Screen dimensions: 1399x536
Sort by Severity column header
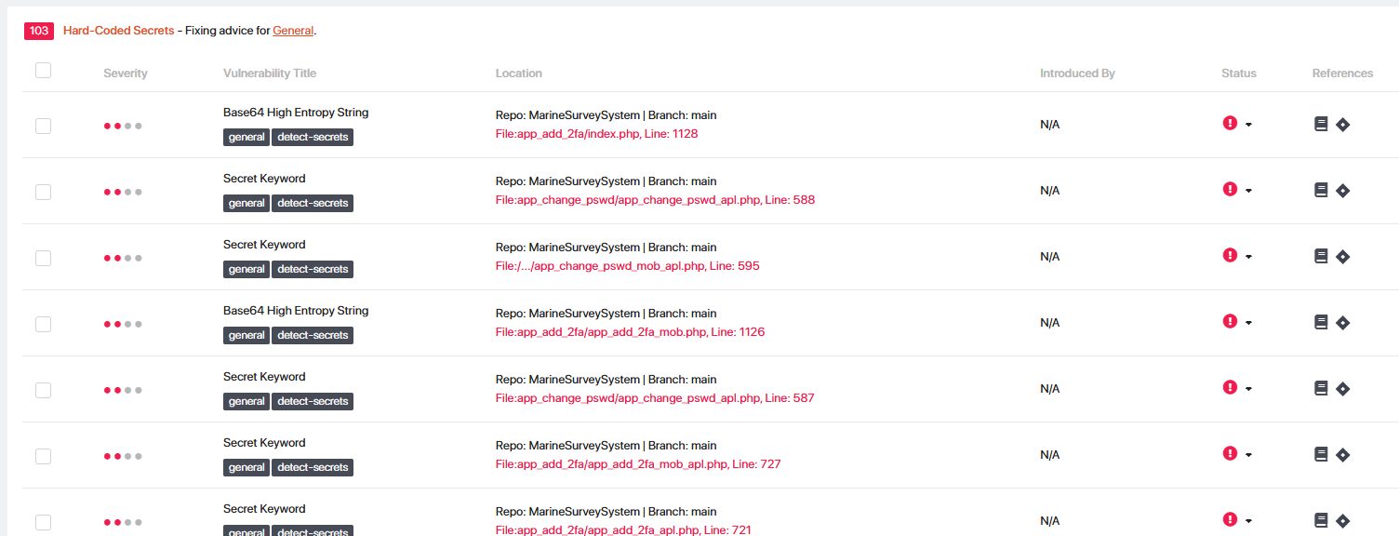click(x=126, y=74)
